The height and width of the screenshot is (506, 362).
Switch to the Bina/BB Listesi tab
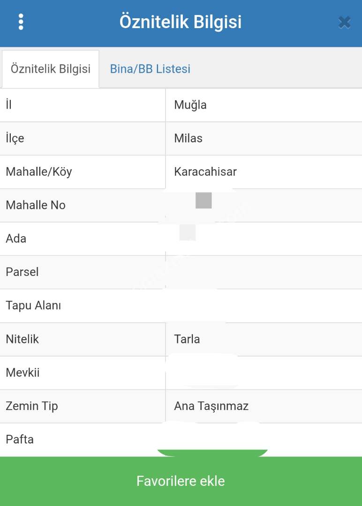[150, 69]
